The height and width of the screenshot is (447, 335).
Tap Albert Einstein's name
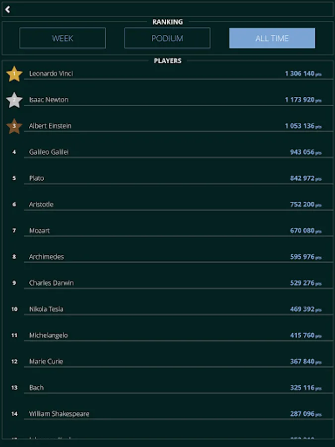(x=50, y=126)
